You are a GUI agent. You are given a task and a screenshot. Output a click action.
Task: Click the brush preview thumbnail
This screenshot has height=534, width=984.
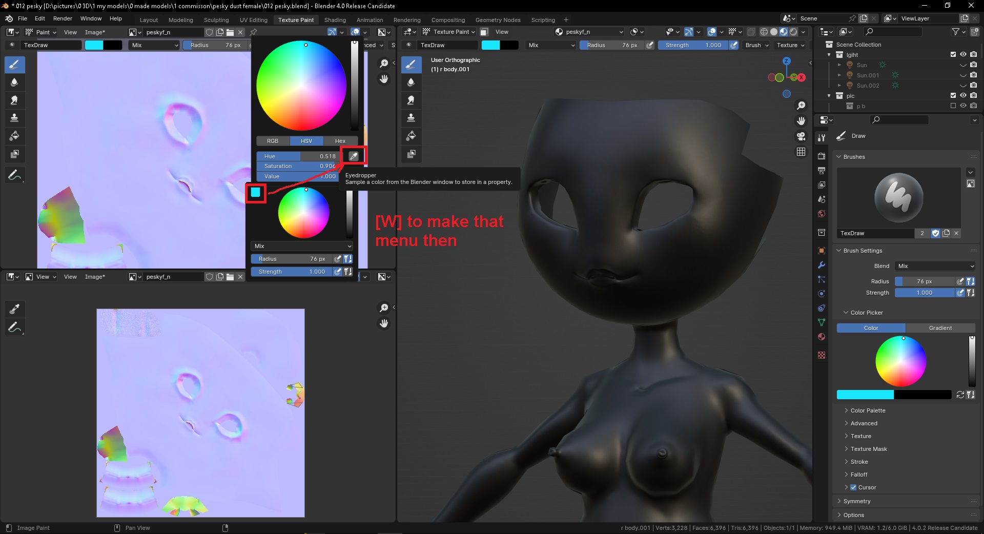[x=898, y=198]
